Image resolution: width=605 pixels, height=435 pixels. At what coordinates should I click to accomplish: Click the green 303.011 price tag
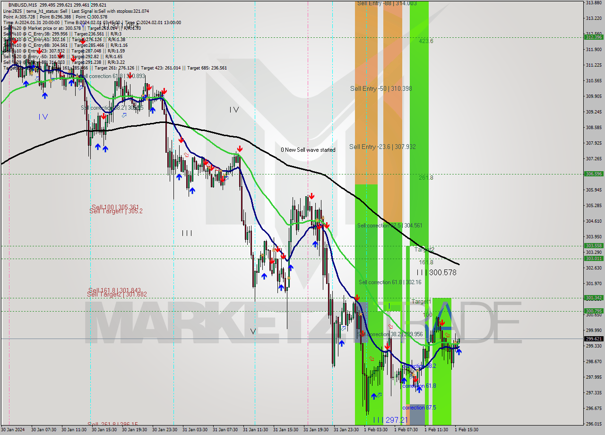[593, 258]
